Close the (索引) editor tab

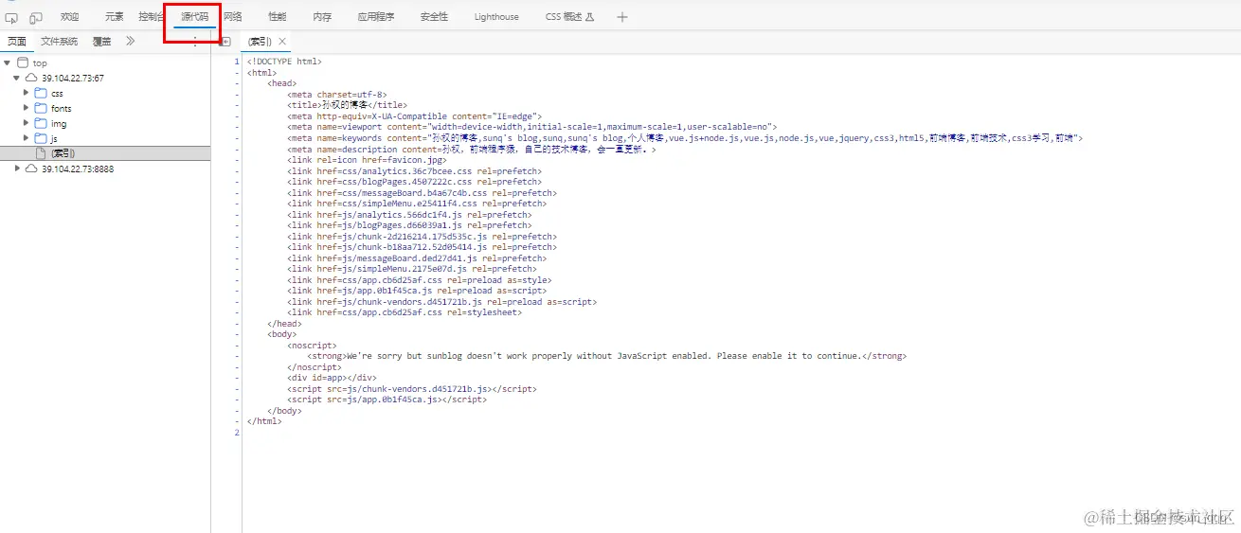click(282, 42)
